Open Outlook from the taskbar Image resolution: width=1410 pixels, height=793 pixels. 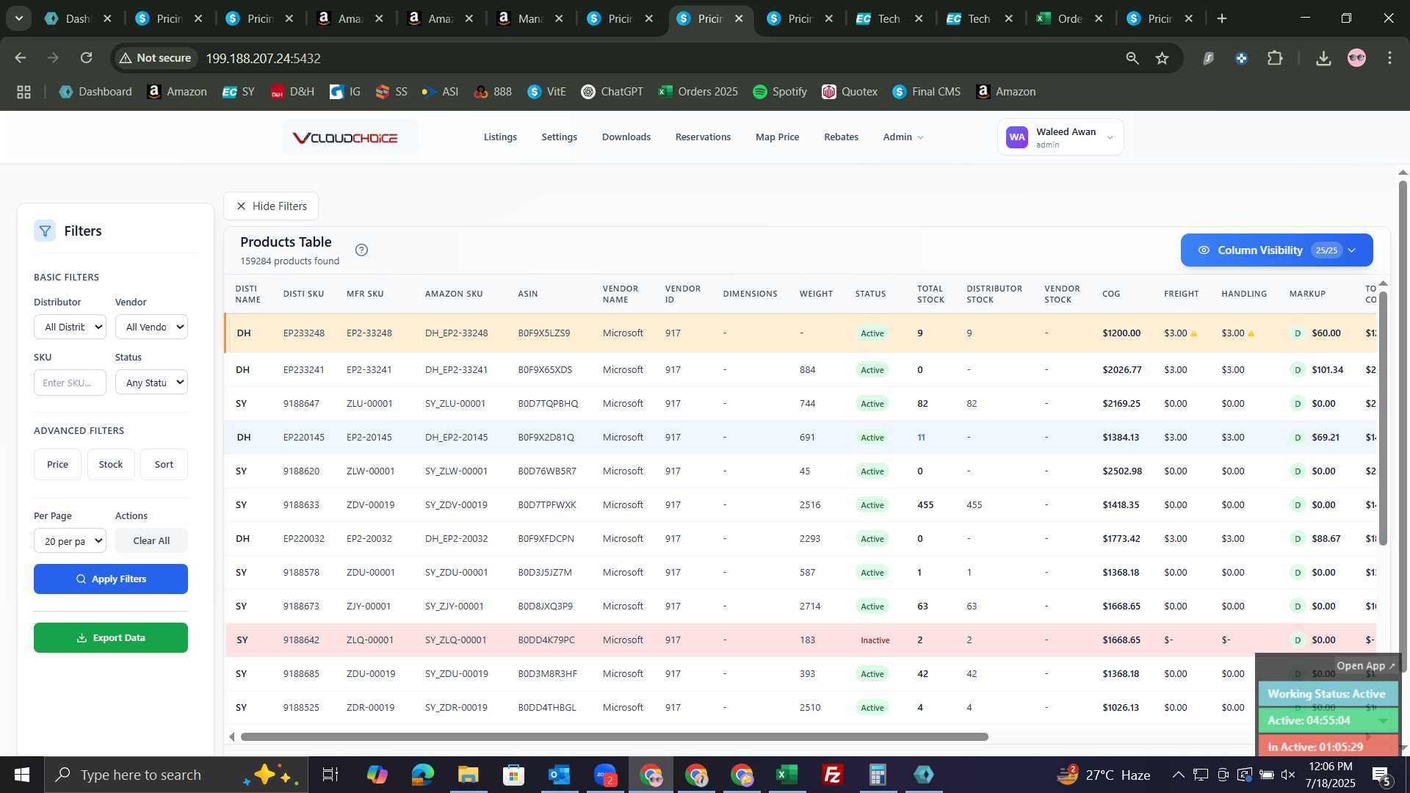(x=560, y=775)
